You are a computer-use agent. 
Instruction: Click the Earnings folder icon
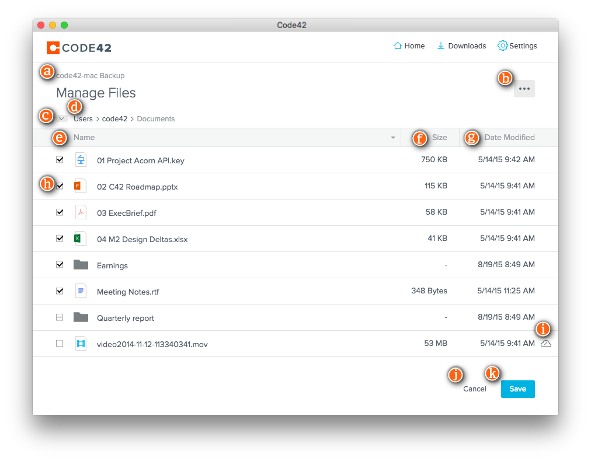point(81,265)
